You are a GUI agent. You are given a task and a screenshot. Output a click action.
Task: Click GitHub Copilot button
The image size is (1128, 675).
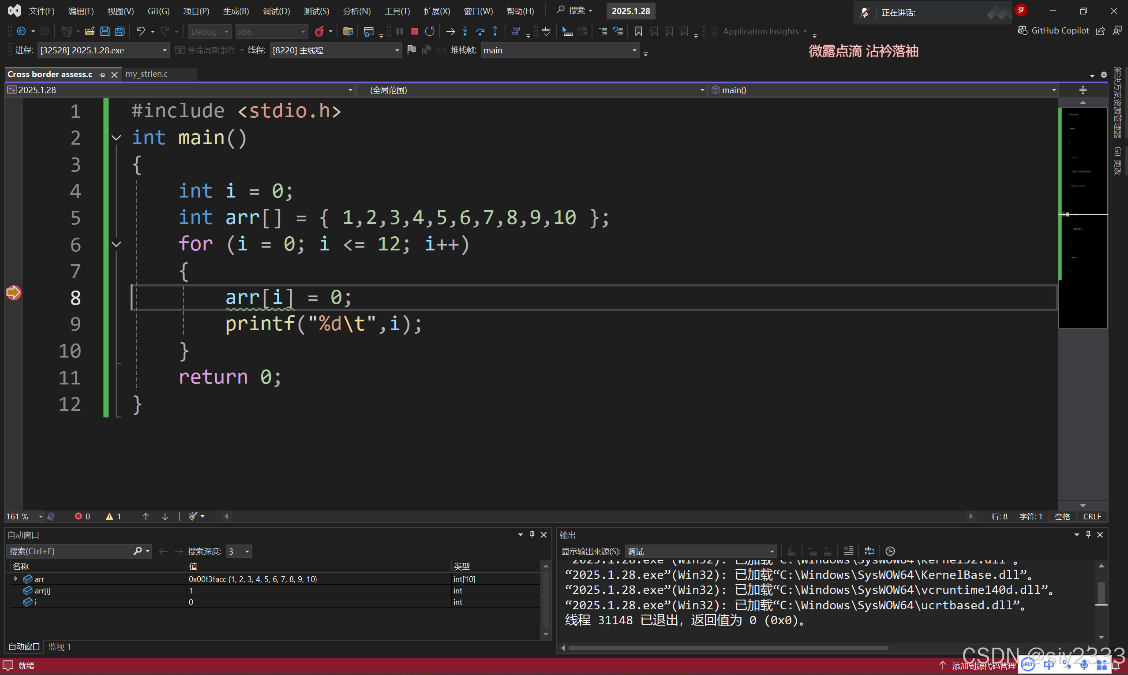[1053, 30]
